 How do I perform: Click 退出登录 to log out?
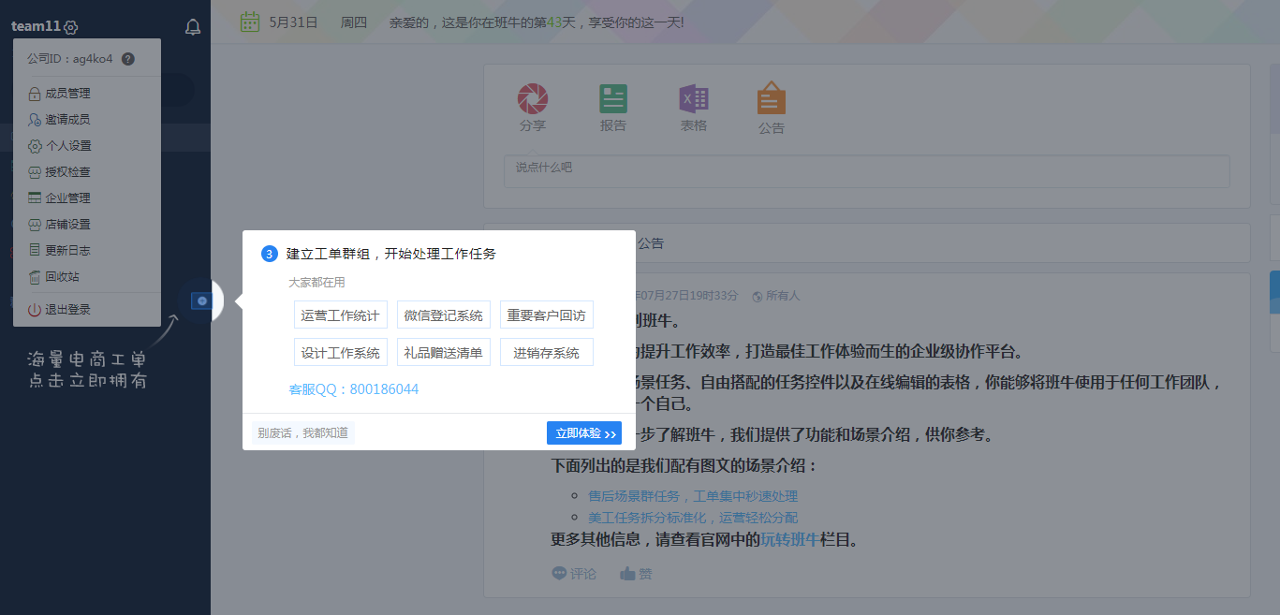67,310
